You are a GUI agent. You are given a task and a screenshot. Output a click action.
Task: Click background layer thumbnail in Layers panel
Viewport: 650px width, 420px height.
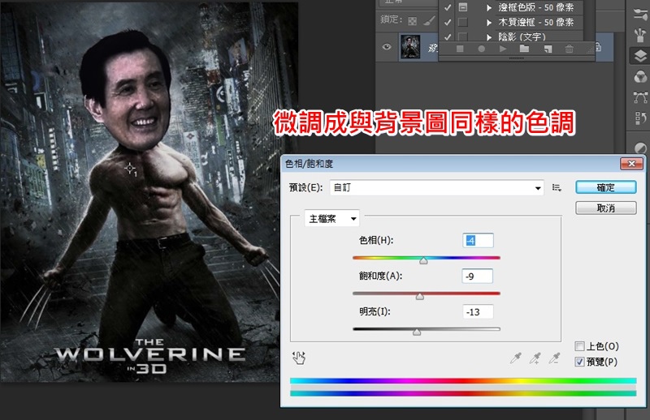[410, 47]
